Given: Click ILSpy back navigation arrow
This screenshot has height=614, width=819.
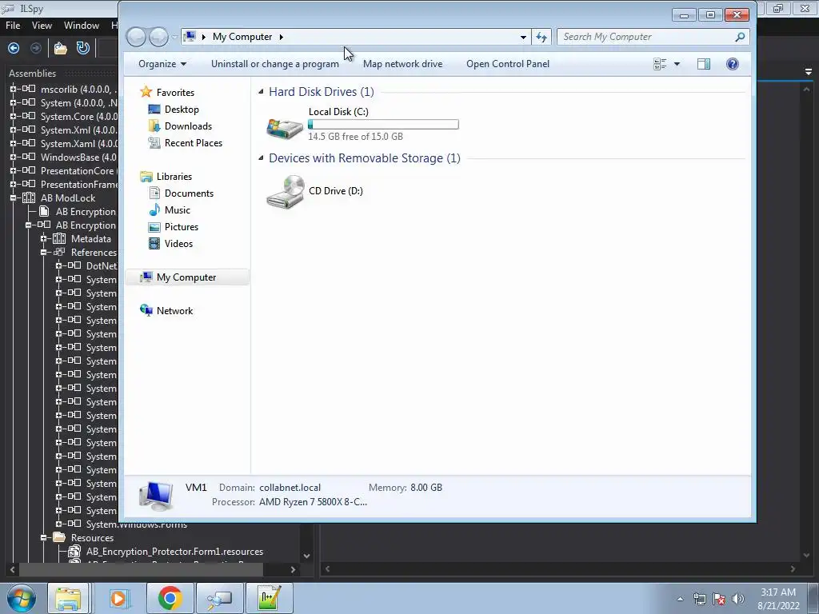Looking at the screenshot, I should 14,48.
